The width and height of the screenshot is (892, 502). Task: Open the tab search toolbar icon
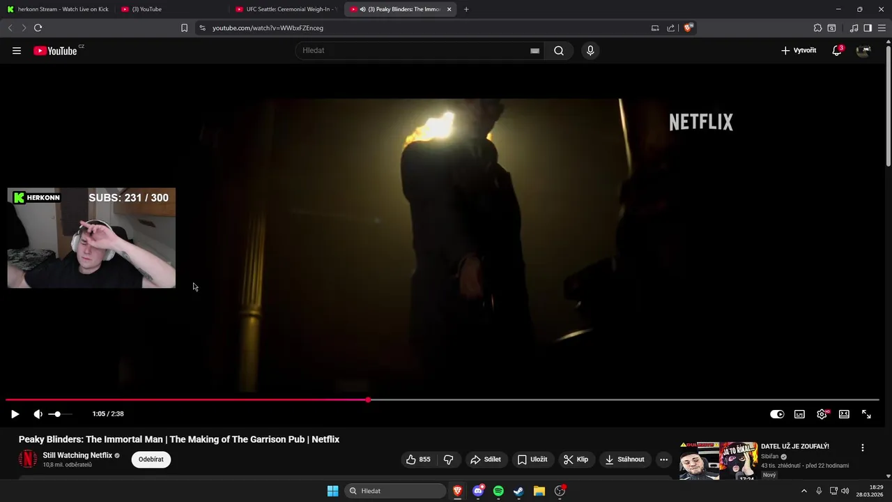(x=831, y=28)
